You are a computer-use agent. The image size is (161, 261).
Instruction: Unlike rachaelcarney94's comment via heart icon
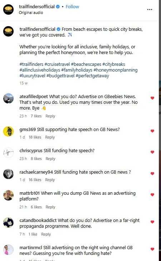click(x=152, y=174)
